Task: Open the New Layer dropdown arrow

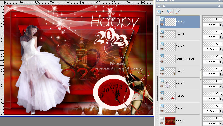Action: [x=163, y=12]
